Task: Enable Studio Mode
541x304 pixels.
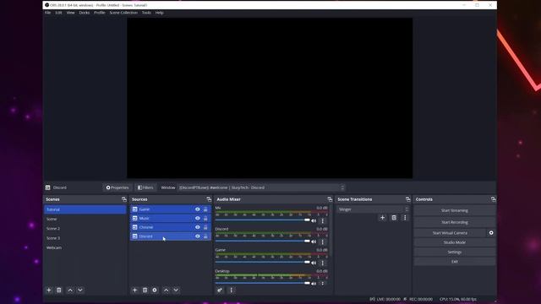Action: coord(455,242)
